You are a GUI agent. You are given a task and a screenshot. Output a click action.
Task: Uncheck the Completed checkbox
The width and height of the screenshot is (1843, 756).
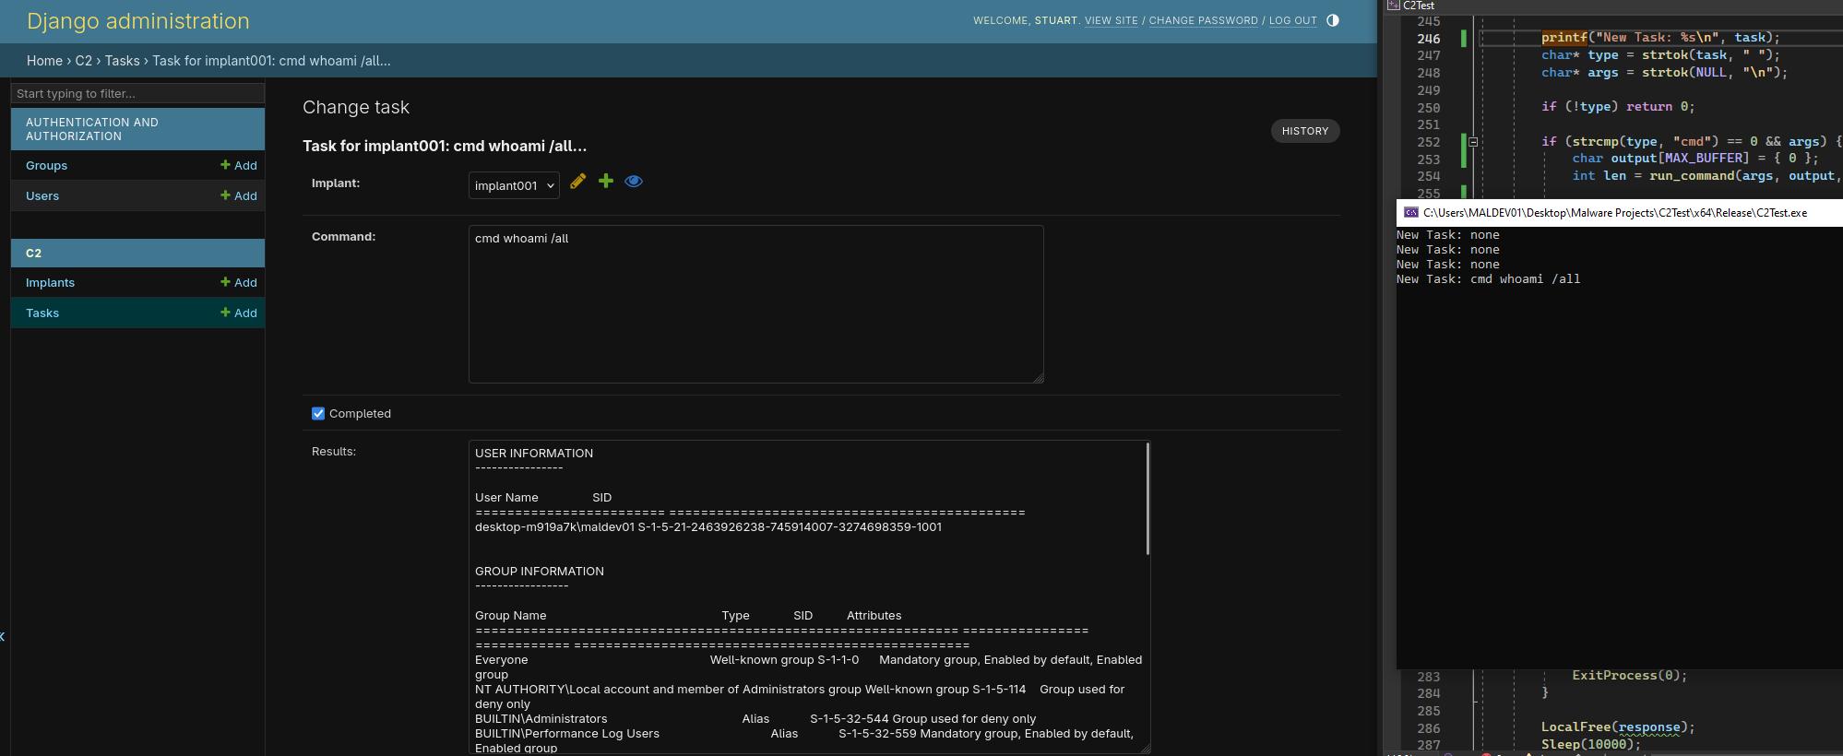pos(318,414)
